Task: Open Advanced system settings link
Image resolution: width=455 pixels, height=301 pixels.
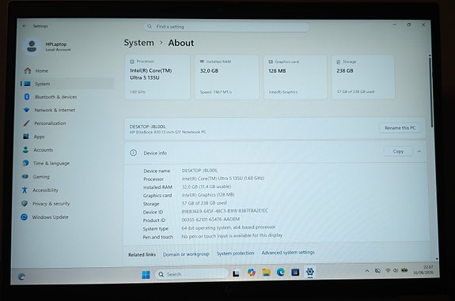Action: [288, 253]
